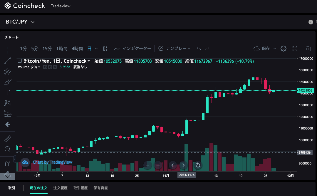The image size is (317, 196).
Task: Toggle the magnet mode
Action: (8, 163)
